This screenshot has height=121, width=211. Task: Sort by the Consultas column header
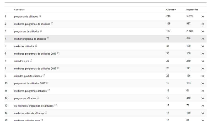(x=19, y=10)
